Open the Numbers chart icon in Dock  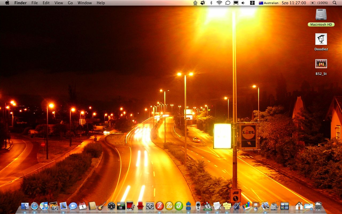(x=246, y=206)
